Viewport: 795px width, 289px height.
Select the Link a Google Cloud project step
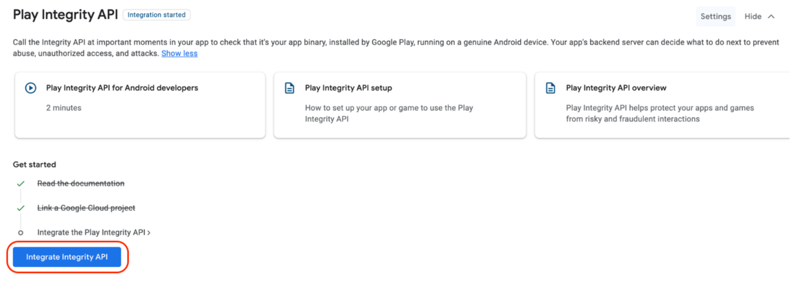tap(86, 208)
